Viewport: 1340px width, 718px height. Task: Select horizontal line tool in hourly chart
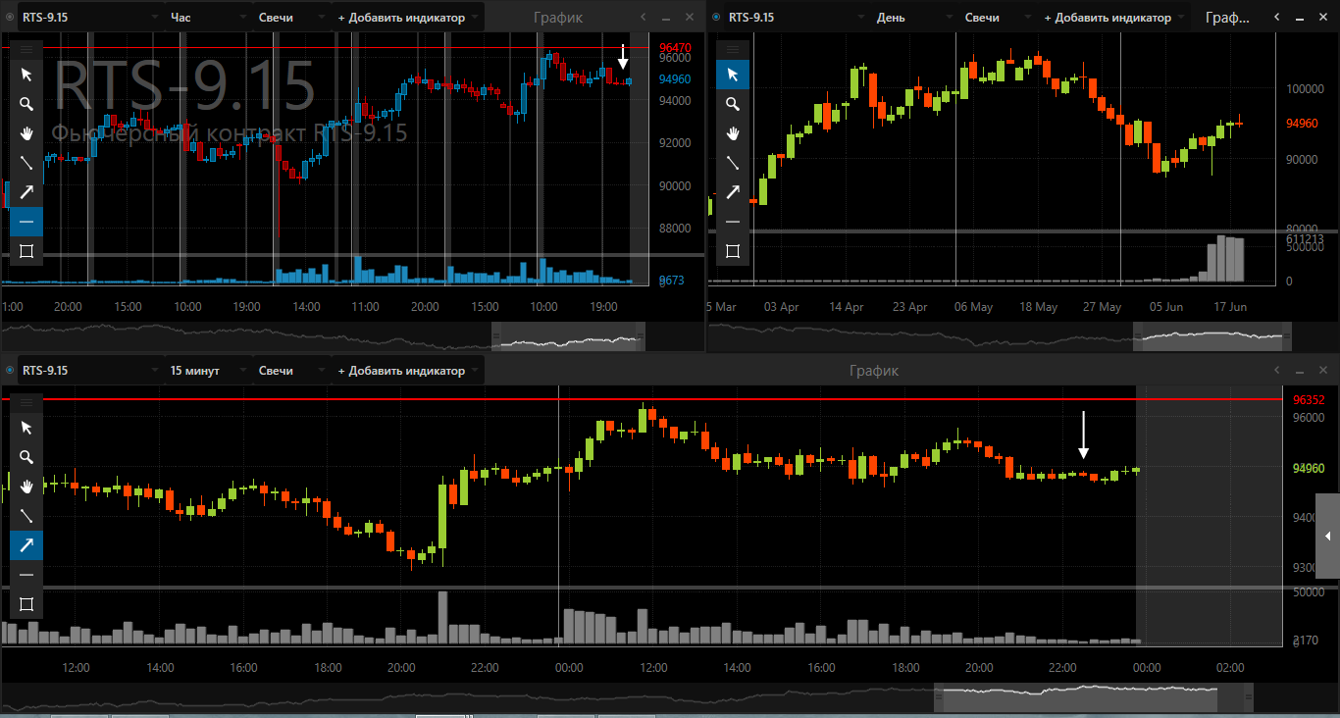[26, 222]
